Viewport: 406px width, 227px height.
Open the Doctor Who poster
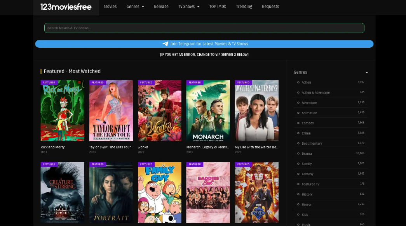256,192
